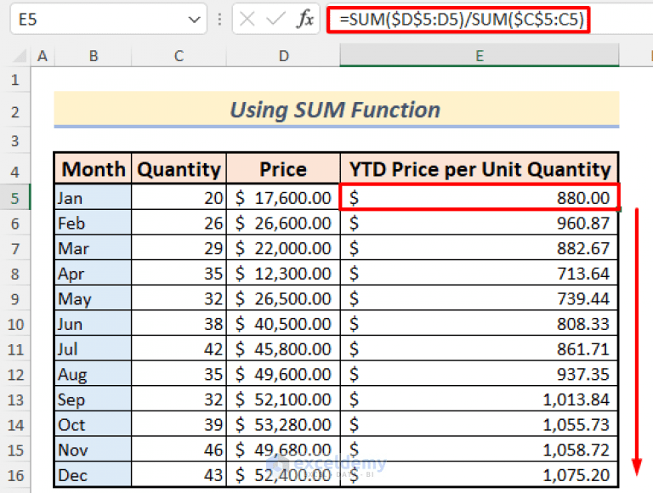Select column B header
The height and width of the screenshot is (493, 653).
click(x=94, y=56)
